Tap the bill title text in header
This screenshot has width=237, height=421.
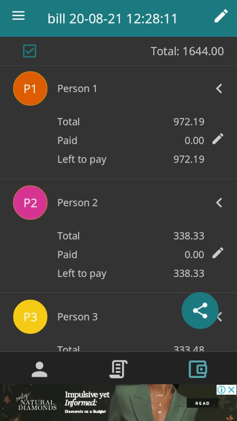pyautogui.click(x=112, y=19)
